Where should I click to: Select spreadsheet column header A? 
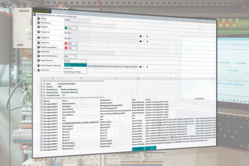(x=53, y=78)
